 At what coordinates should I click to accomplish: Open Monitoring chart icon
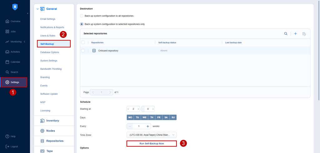click(7, 42)
